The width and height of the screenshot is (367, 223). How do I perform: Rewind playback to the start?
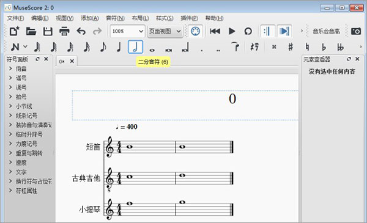click(x=215, y=31)
